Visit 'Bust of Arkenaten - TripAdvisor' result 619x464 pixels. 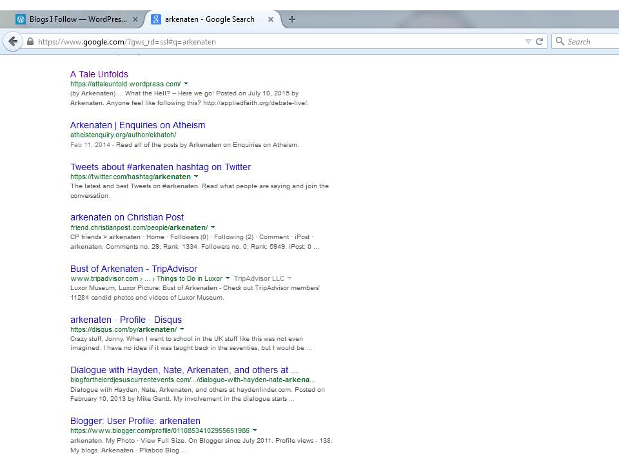coord(133,269)
